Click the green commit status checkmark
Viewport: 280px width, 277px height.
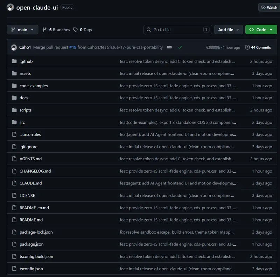(180, 47)
